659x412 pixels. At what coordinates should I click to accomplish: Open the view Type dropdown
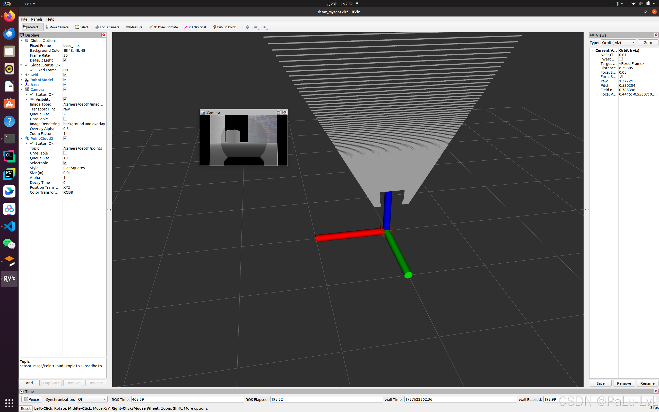pyautogui.click(x=618, y=42)
